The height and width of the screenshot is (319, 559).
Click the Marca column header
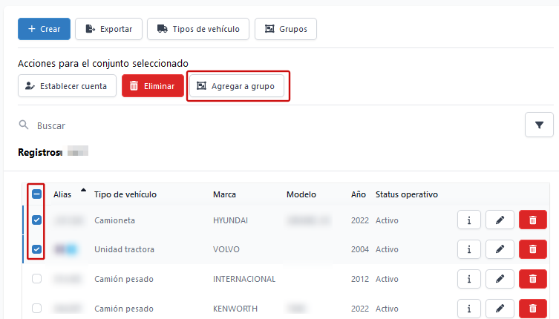tap(225, 194)
